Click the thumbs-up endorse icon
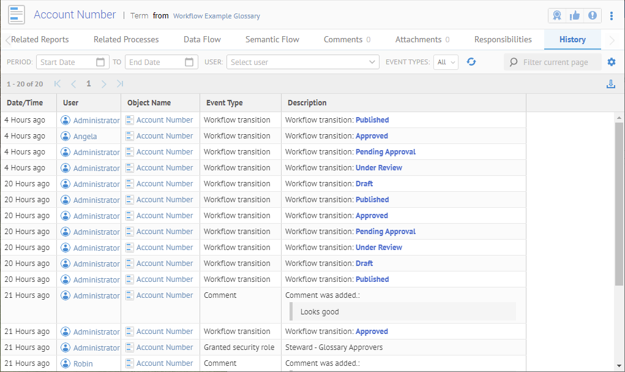Viewport: 625px width, 372px height. click(x=574, y=15)
